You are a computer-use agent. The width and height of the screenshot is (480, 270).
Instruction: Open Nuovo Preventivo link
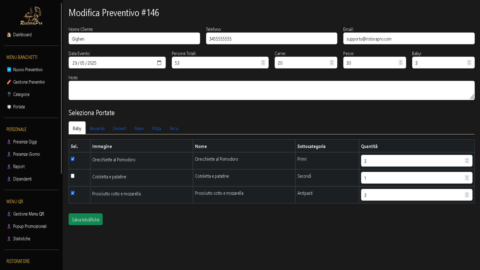coord(28,69)
